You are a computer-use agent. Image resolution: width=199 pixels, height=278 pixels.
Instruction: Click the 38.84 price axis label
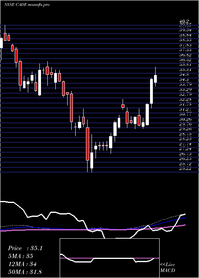pyautogui.click(x=185, y=35)
